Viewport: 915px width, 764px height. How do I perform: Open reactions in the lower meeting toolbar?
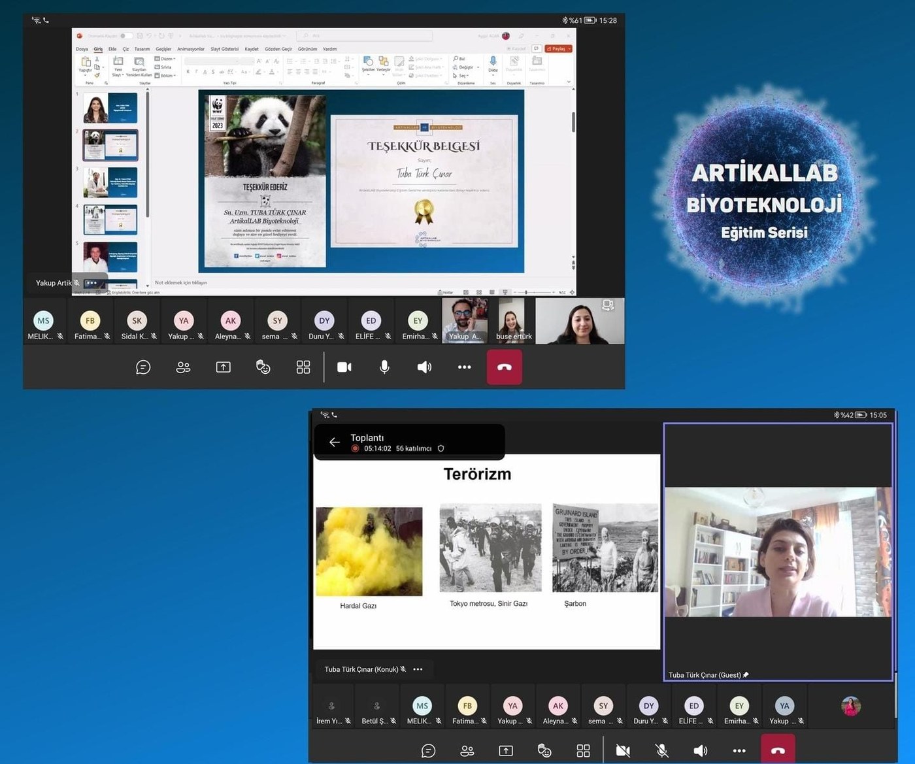click(x=544, y=751)
